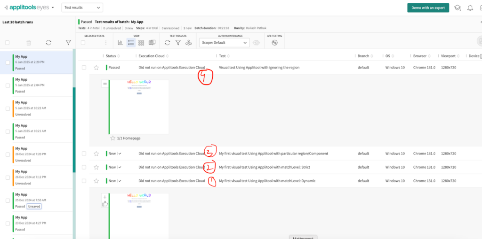Open the filter icon in the batch runs sidebar
The image size is (482, 239).
pos(68,43)
